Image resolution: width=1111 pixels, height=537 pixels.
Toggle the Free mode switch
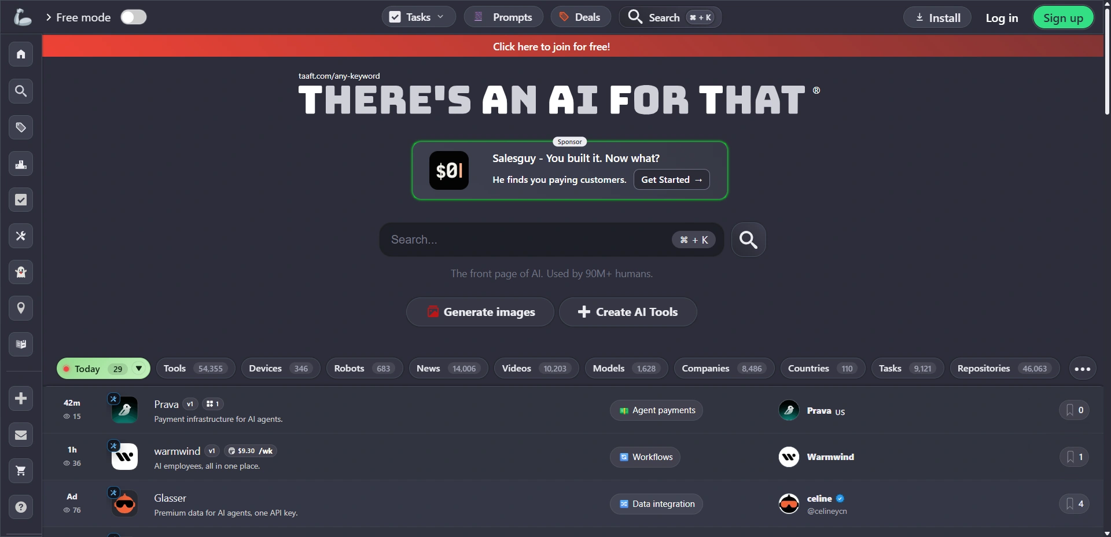134,17
